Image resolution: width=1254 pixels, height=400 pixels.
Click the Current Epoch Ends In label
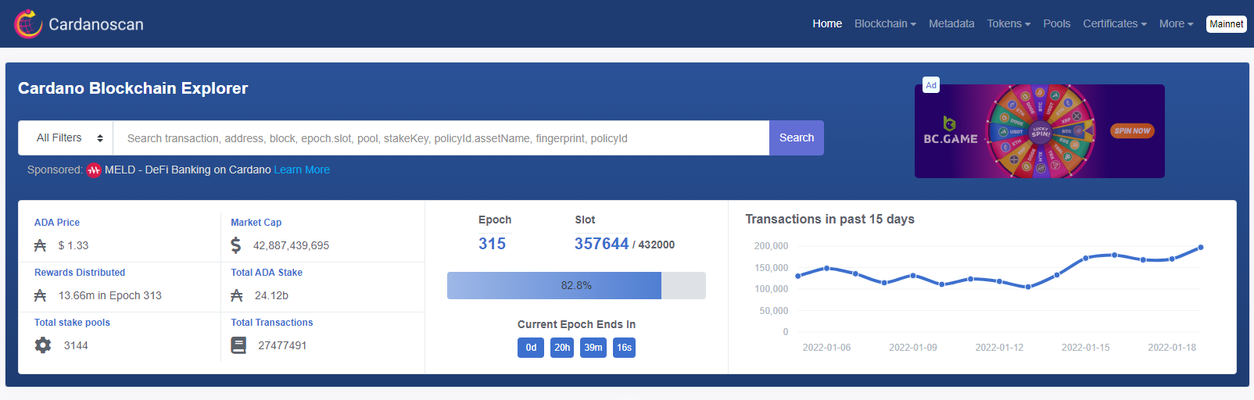[x=576, y=324]
